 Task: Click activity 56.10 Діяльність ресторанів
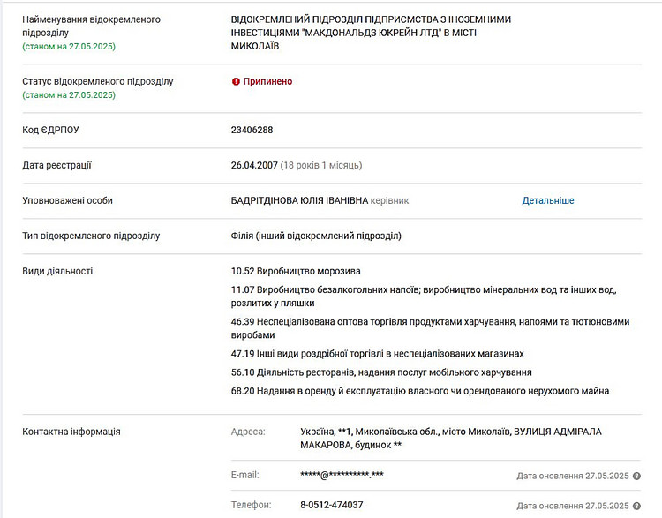coord(381,372)
